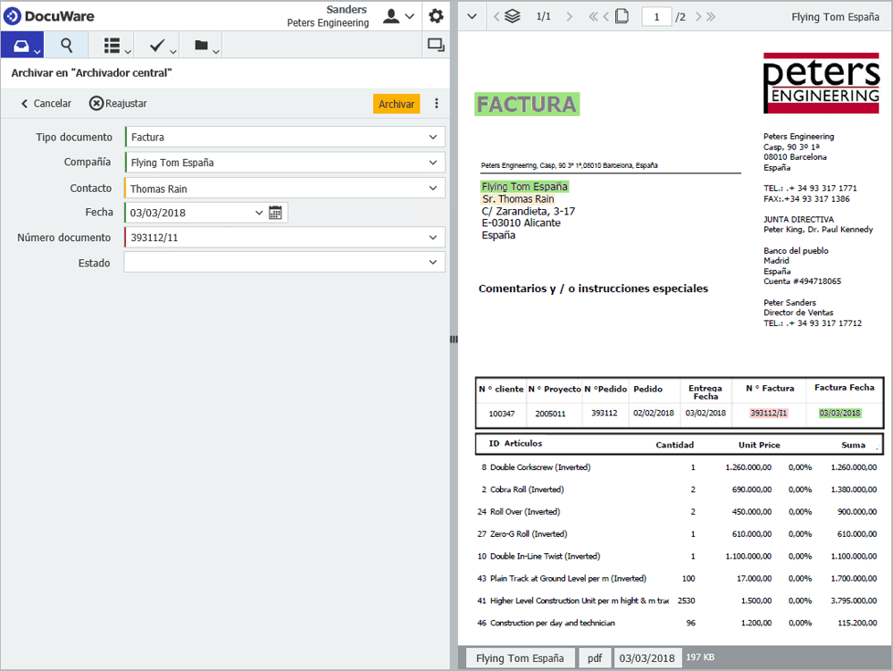893x671 pixels.
Task: Click the layers icon in the viewer toolbar
Action: point(511,15)
